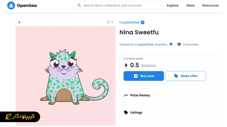The height and width of the screenshot is (127, 227).
Task: Focus the search items and collections field
Action: [122, 5]
